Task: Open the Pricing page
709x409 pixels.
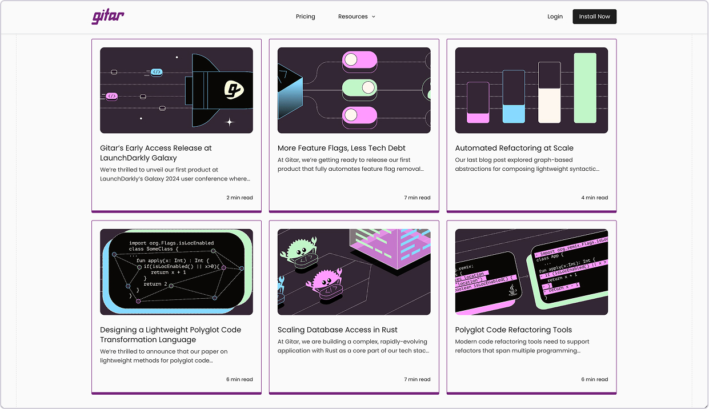Action: [305, 17]
